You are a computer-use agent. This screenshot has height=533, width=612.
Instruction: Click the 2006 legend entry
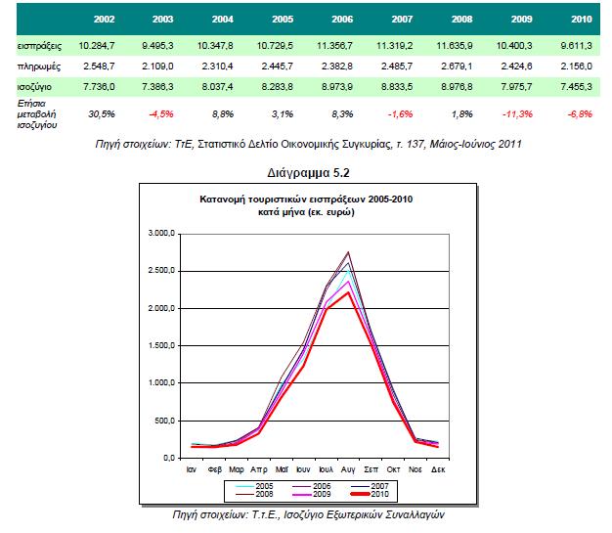point(312,486)
